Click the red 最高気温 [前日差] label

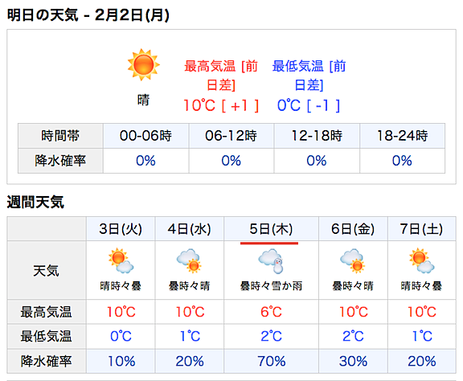click(x=221, y=76)
